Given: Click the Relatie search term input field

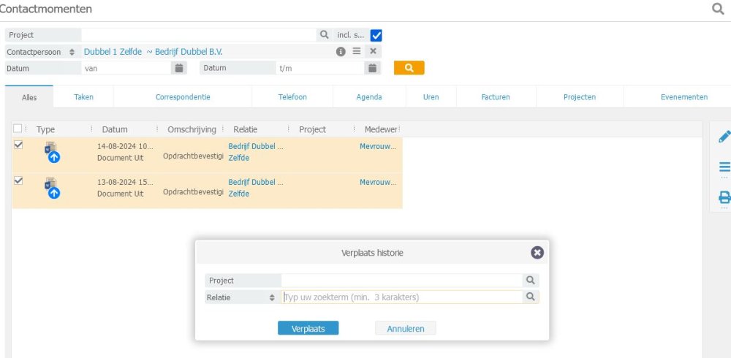Looking at the screenshot, I should [402, 297].
